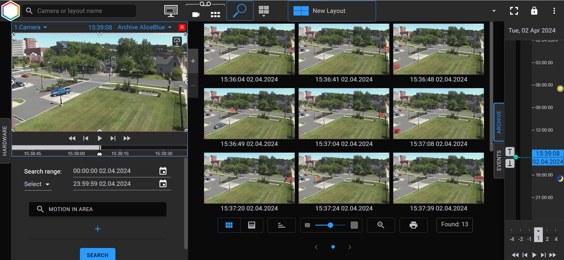This screenshot has width=564, height=260.
Task: Expand the 1.Camera dropdown
Action: point(31,27)
